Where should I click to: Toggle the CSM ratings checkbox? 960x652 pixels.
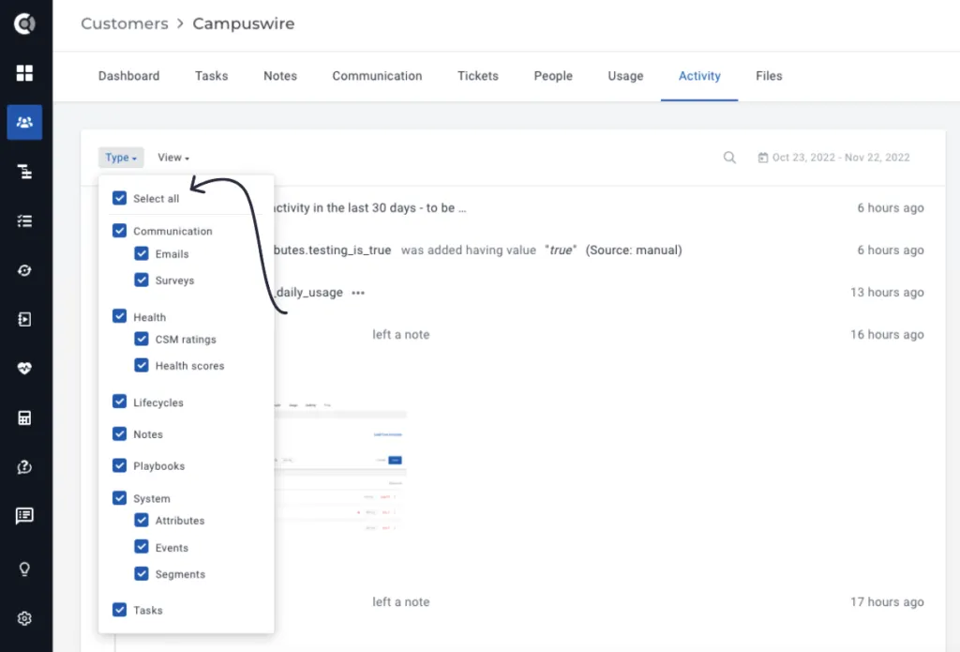142,339
